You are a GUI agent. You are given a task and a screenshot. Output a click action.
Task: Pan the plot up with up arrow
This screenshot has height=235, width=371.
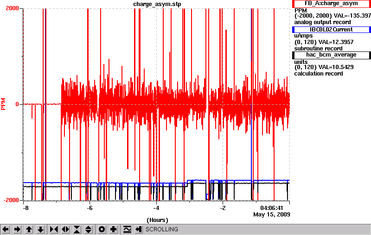coord(29,229)
